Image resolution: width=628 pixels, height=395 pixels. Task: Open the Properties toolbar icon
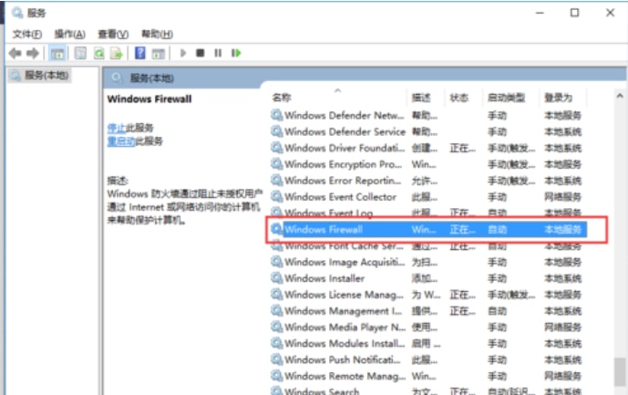tap(80, 53)
